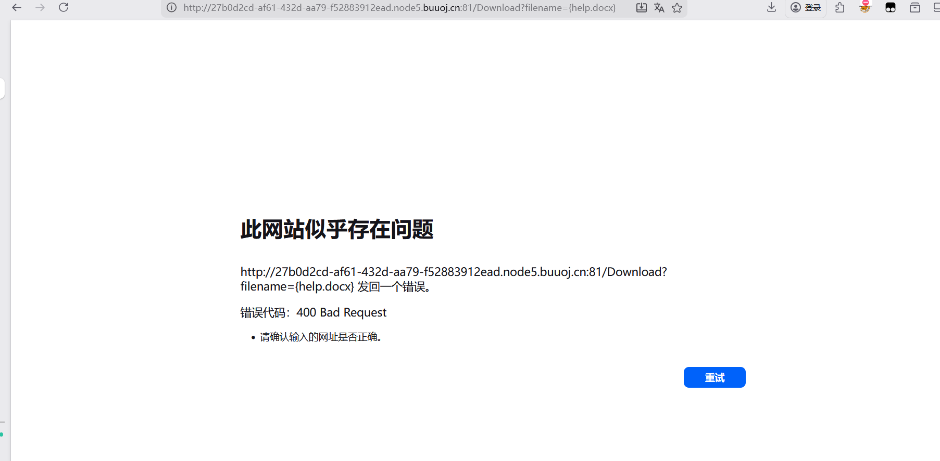Open the Tampermonkey extension
Screen dimensions: 940x461
(x=891, y=7)
